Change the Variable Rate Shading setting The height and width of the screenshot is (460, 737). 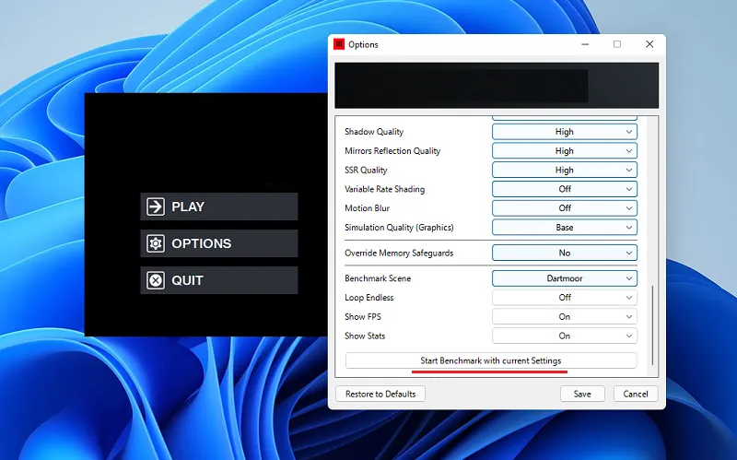[565, 189]
